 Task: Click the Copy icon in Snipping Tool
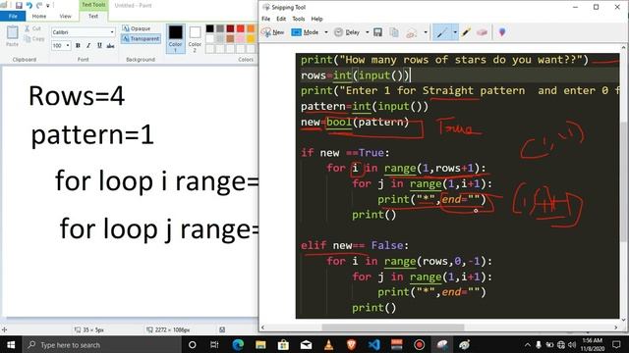click(394, 32)
